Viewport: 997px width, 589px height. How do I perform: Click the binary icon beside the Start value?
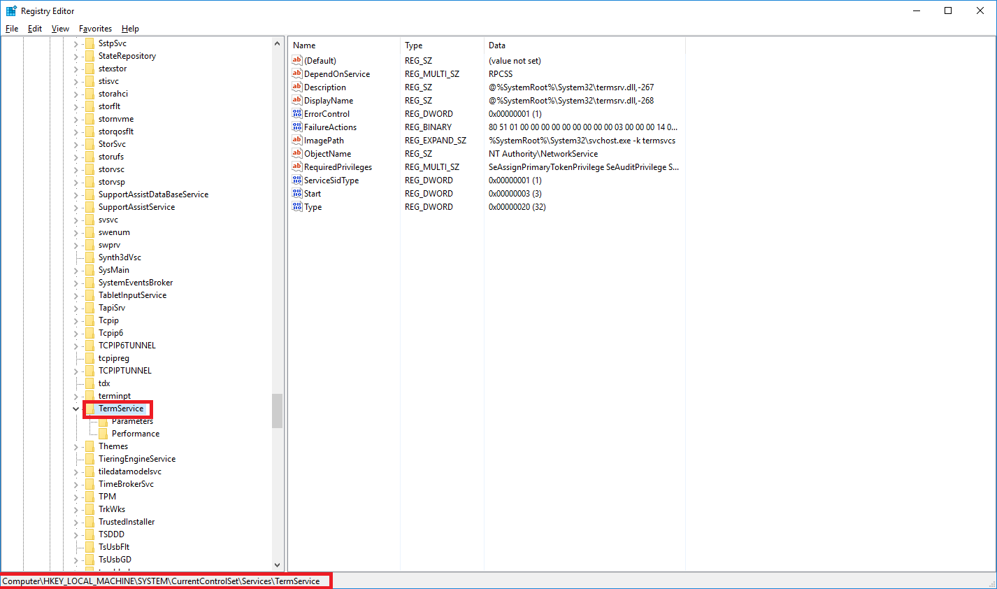click(297, 193)
